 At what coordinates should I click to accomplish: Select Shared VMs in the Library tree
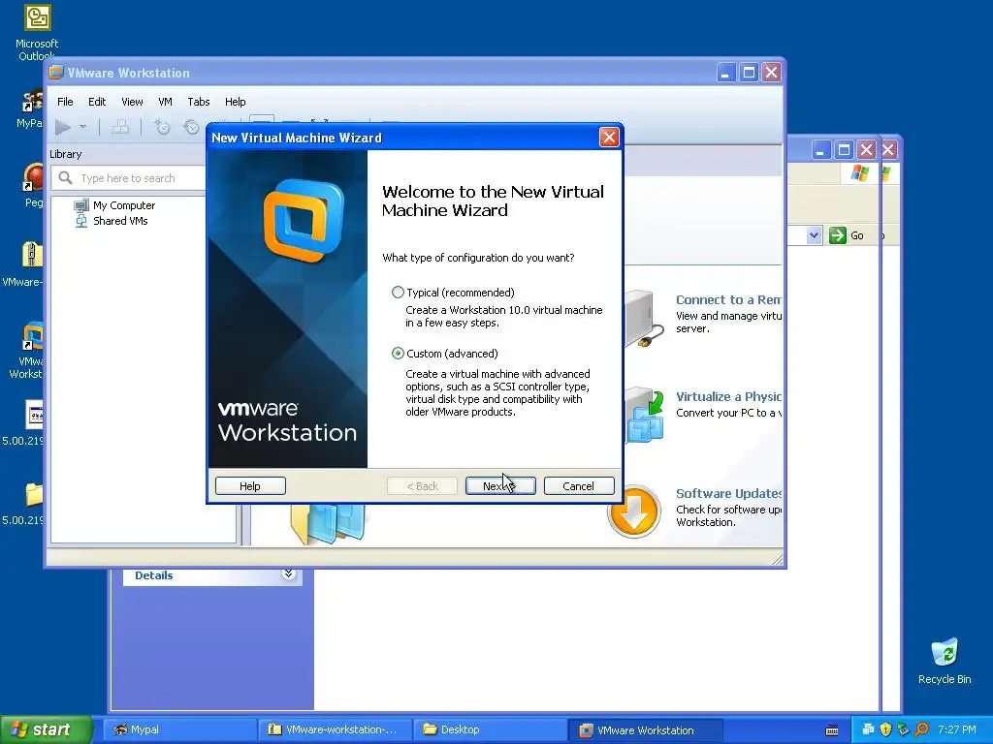click(x=120, y=221)
